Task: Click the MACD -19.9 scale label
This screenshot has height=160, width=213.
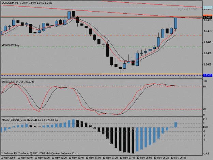Action: (206, 154)
